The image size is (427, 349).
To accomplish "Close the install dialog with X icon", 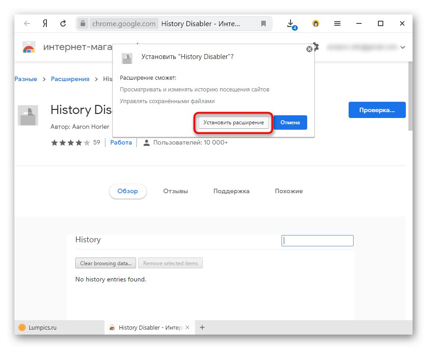I will pyautogui.click(x=309, y=49).
